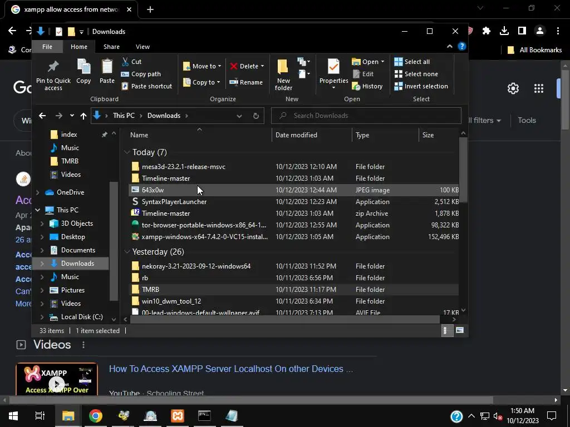Minimize the ribbon with chevron
Screen dimensions: 570x427
pos(450,47)
